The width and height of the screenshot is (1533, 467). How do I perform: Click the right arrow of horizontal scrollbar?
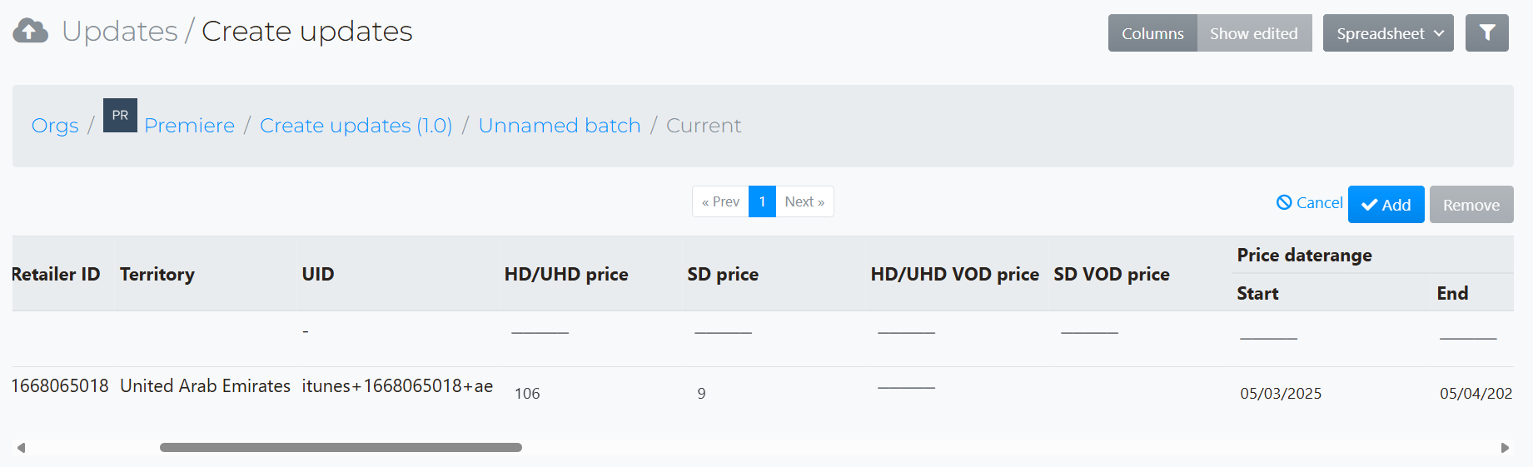1505,448
